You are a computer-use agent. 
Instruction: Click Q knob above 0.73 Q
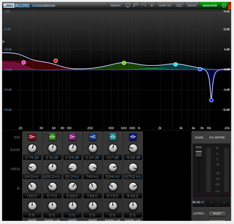(113, 187)
